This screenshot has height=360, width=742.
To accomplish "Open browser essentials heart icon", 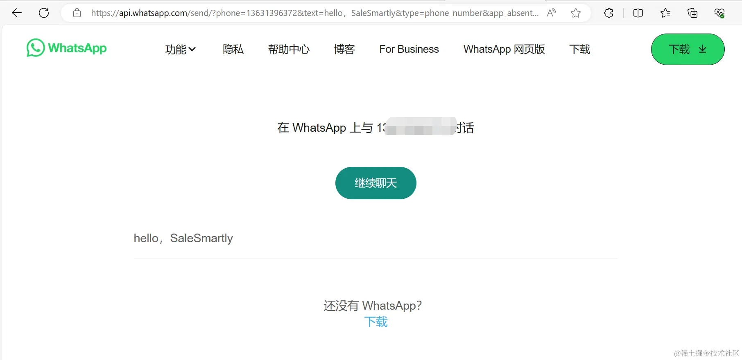I will (x=719, y=13).
